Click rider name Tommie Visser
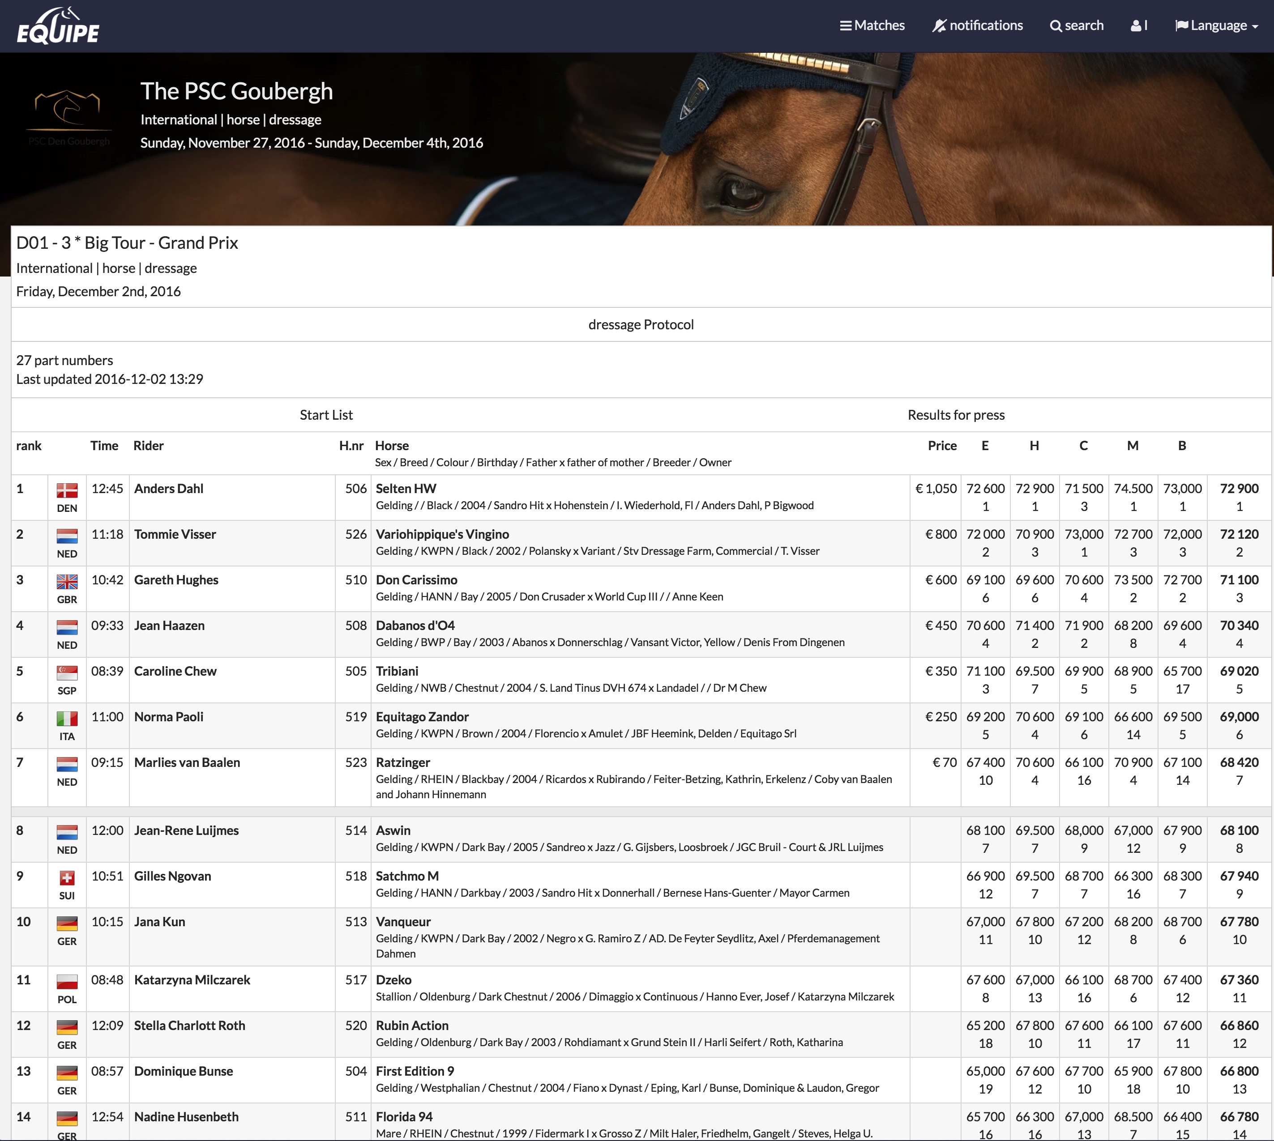This screenshot has width=1274, height=1141. [175, 535]
